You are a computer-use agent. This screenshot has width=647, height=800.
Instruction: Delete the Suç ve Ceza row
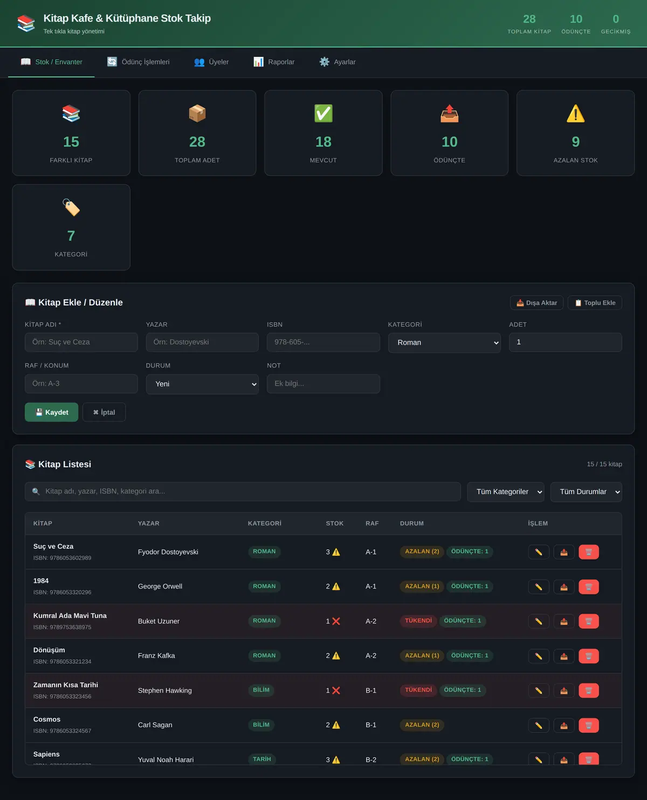coord(589,552)
